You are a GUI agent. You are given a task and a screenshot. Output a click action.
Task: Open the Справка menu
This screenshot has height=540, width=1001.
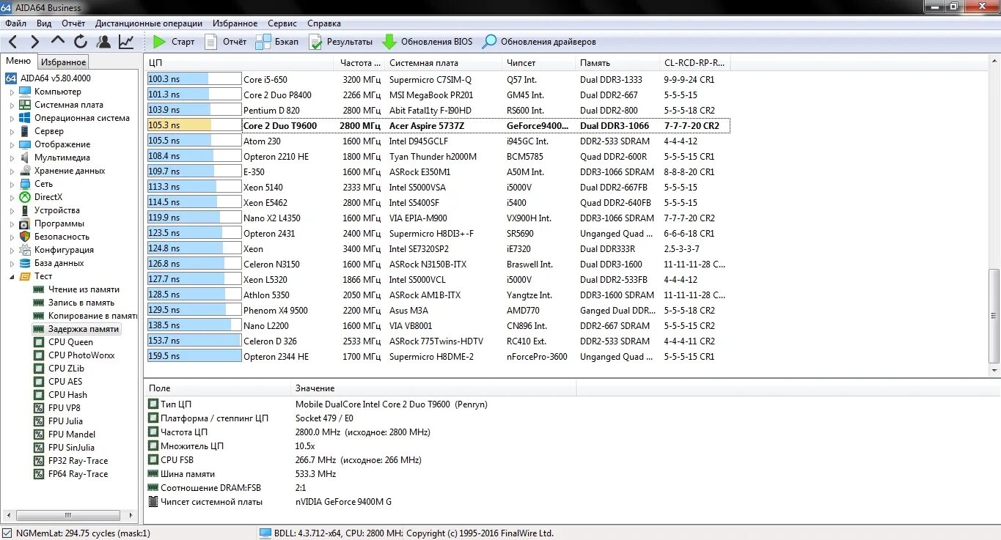click(x=324, y=23)
